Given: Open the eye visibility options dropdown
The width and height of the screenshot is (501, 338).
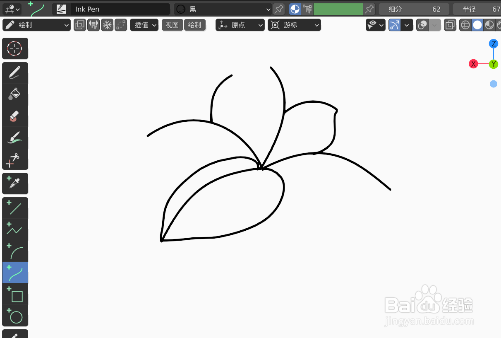Looking at the screenshot, I should pos(376,25).
